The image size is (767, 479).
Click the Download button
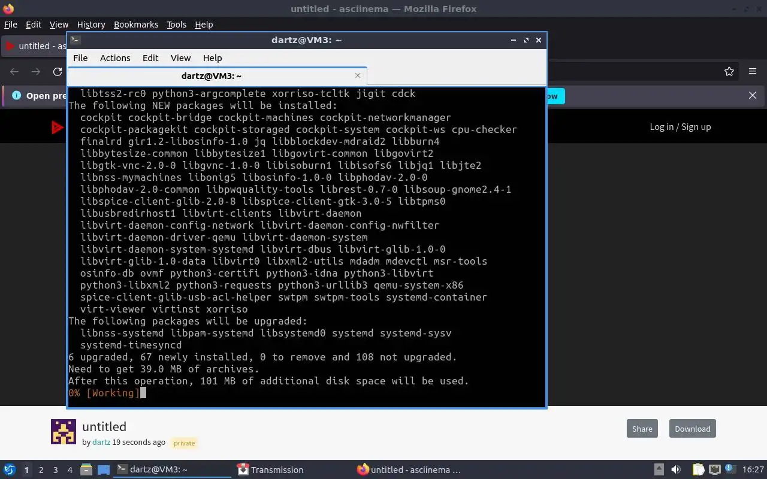point(692,429)
